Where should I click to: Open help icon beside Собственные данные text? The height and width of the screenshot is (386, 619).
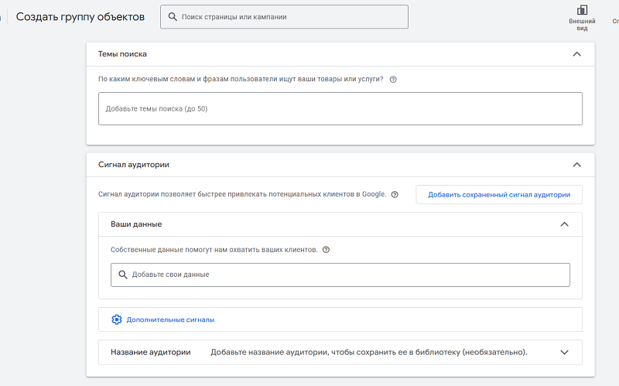pos(326,250)
